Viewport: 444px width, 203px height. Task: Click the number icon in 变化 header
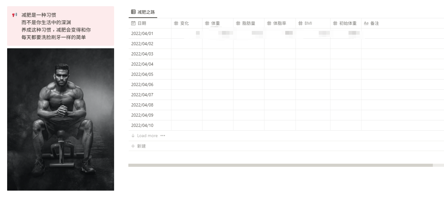pos(176,23)
